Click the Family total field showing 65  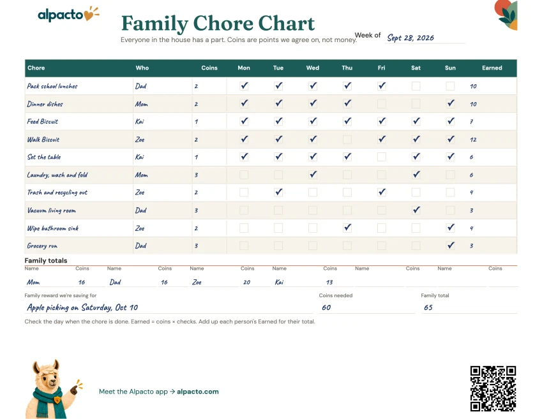point(469,307)
